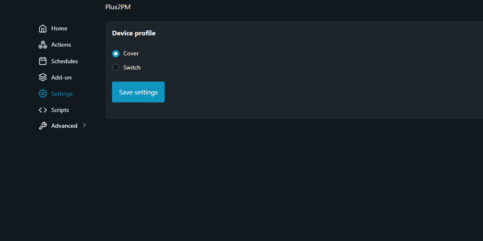The width and height of the screenshot is (483, 241).
Task: Expand the Advanced menu chevron
Action: pyautogui.click(x=84, y=125)
